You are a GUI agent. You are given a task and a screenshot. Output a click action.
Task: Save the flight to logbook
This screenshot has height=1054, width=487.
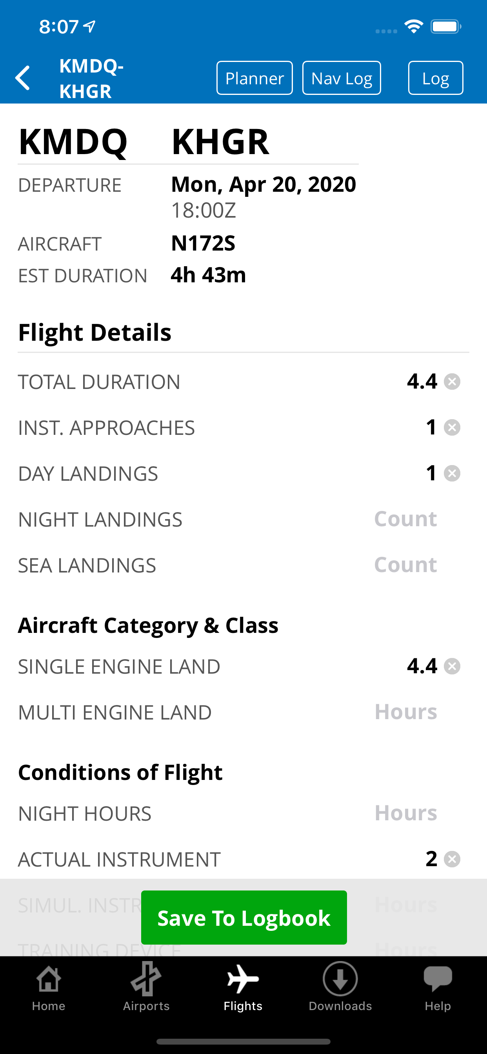(244, 917)
